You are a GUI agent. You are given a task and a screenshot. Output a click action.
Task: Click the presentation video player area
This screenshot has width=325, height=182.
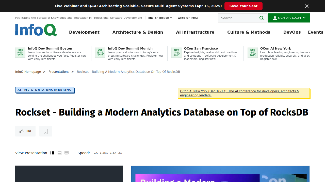point(69,174)
